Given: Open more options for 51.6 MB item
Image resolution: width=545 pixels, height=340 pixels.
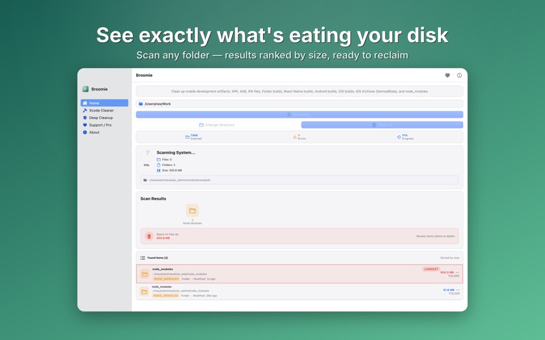Looking at the screenshot, I should click(458, 290).
